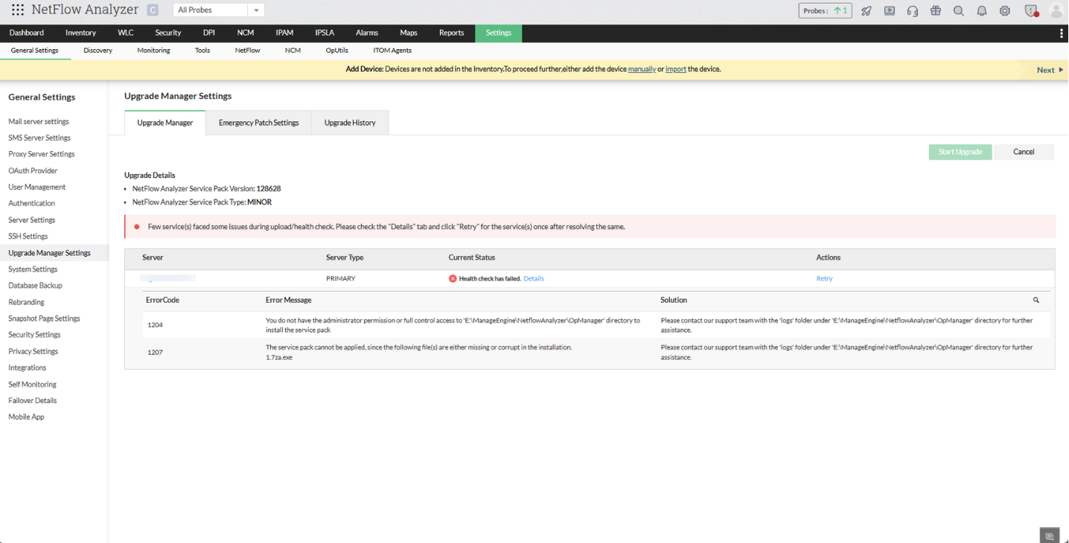This screenshot has width=1069, height=543.
Task: Click the Probes status indicator button
Action: tap(826, 10)
